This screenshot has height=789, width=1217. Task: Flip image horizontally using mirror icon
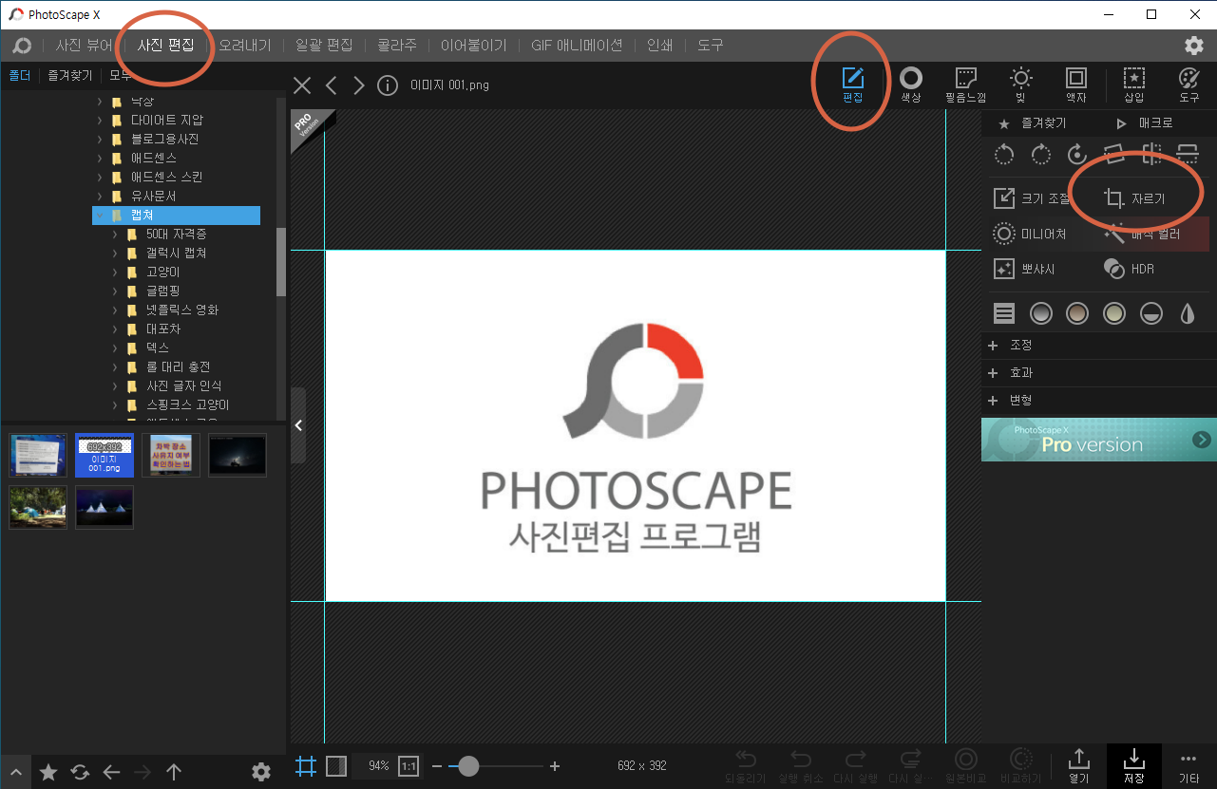[1151, 154]
